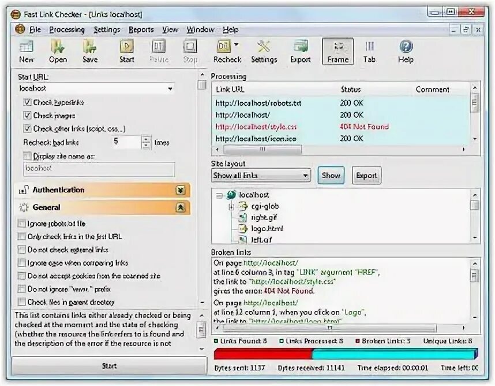Enable Only check links in first URL

(x=21, y=236)
